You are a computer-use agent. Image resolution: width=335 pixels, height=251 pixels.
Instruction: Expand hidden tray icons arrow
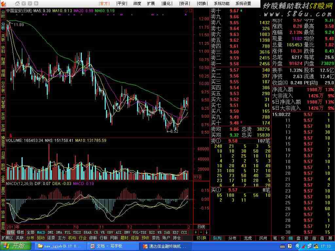point(298,246)
